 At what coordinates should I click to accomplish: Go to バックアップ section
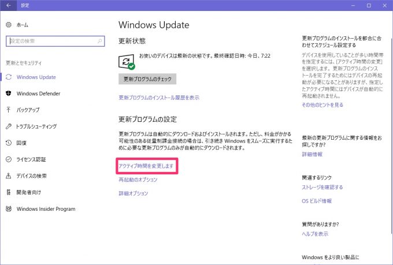tap(28, 110)
